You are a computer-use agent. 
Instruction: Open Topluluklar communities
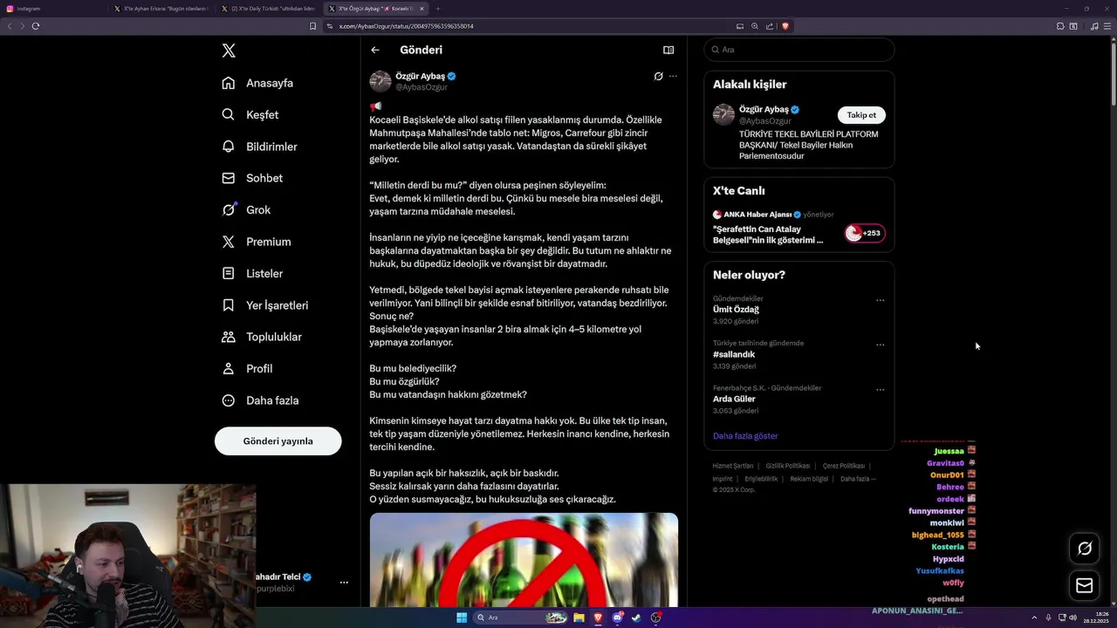click(x=262, y=337)
